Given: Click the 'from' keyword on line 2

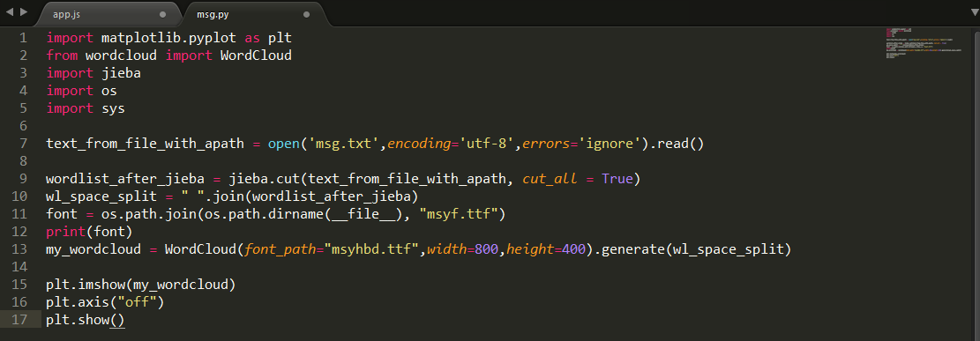Looking at the screenshot, I should (62, 56).
